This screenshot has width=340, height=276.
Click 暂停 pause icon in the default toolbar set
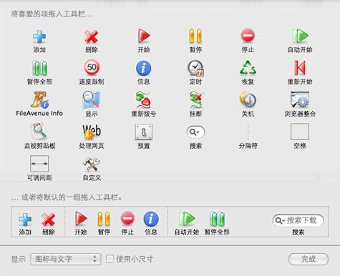coord(104,219)
